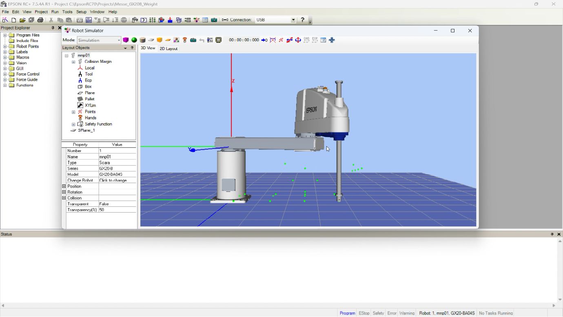
Task: Toggle collision detection crossed-box icon
Action: pyautogui.click(x=273, y=40)
